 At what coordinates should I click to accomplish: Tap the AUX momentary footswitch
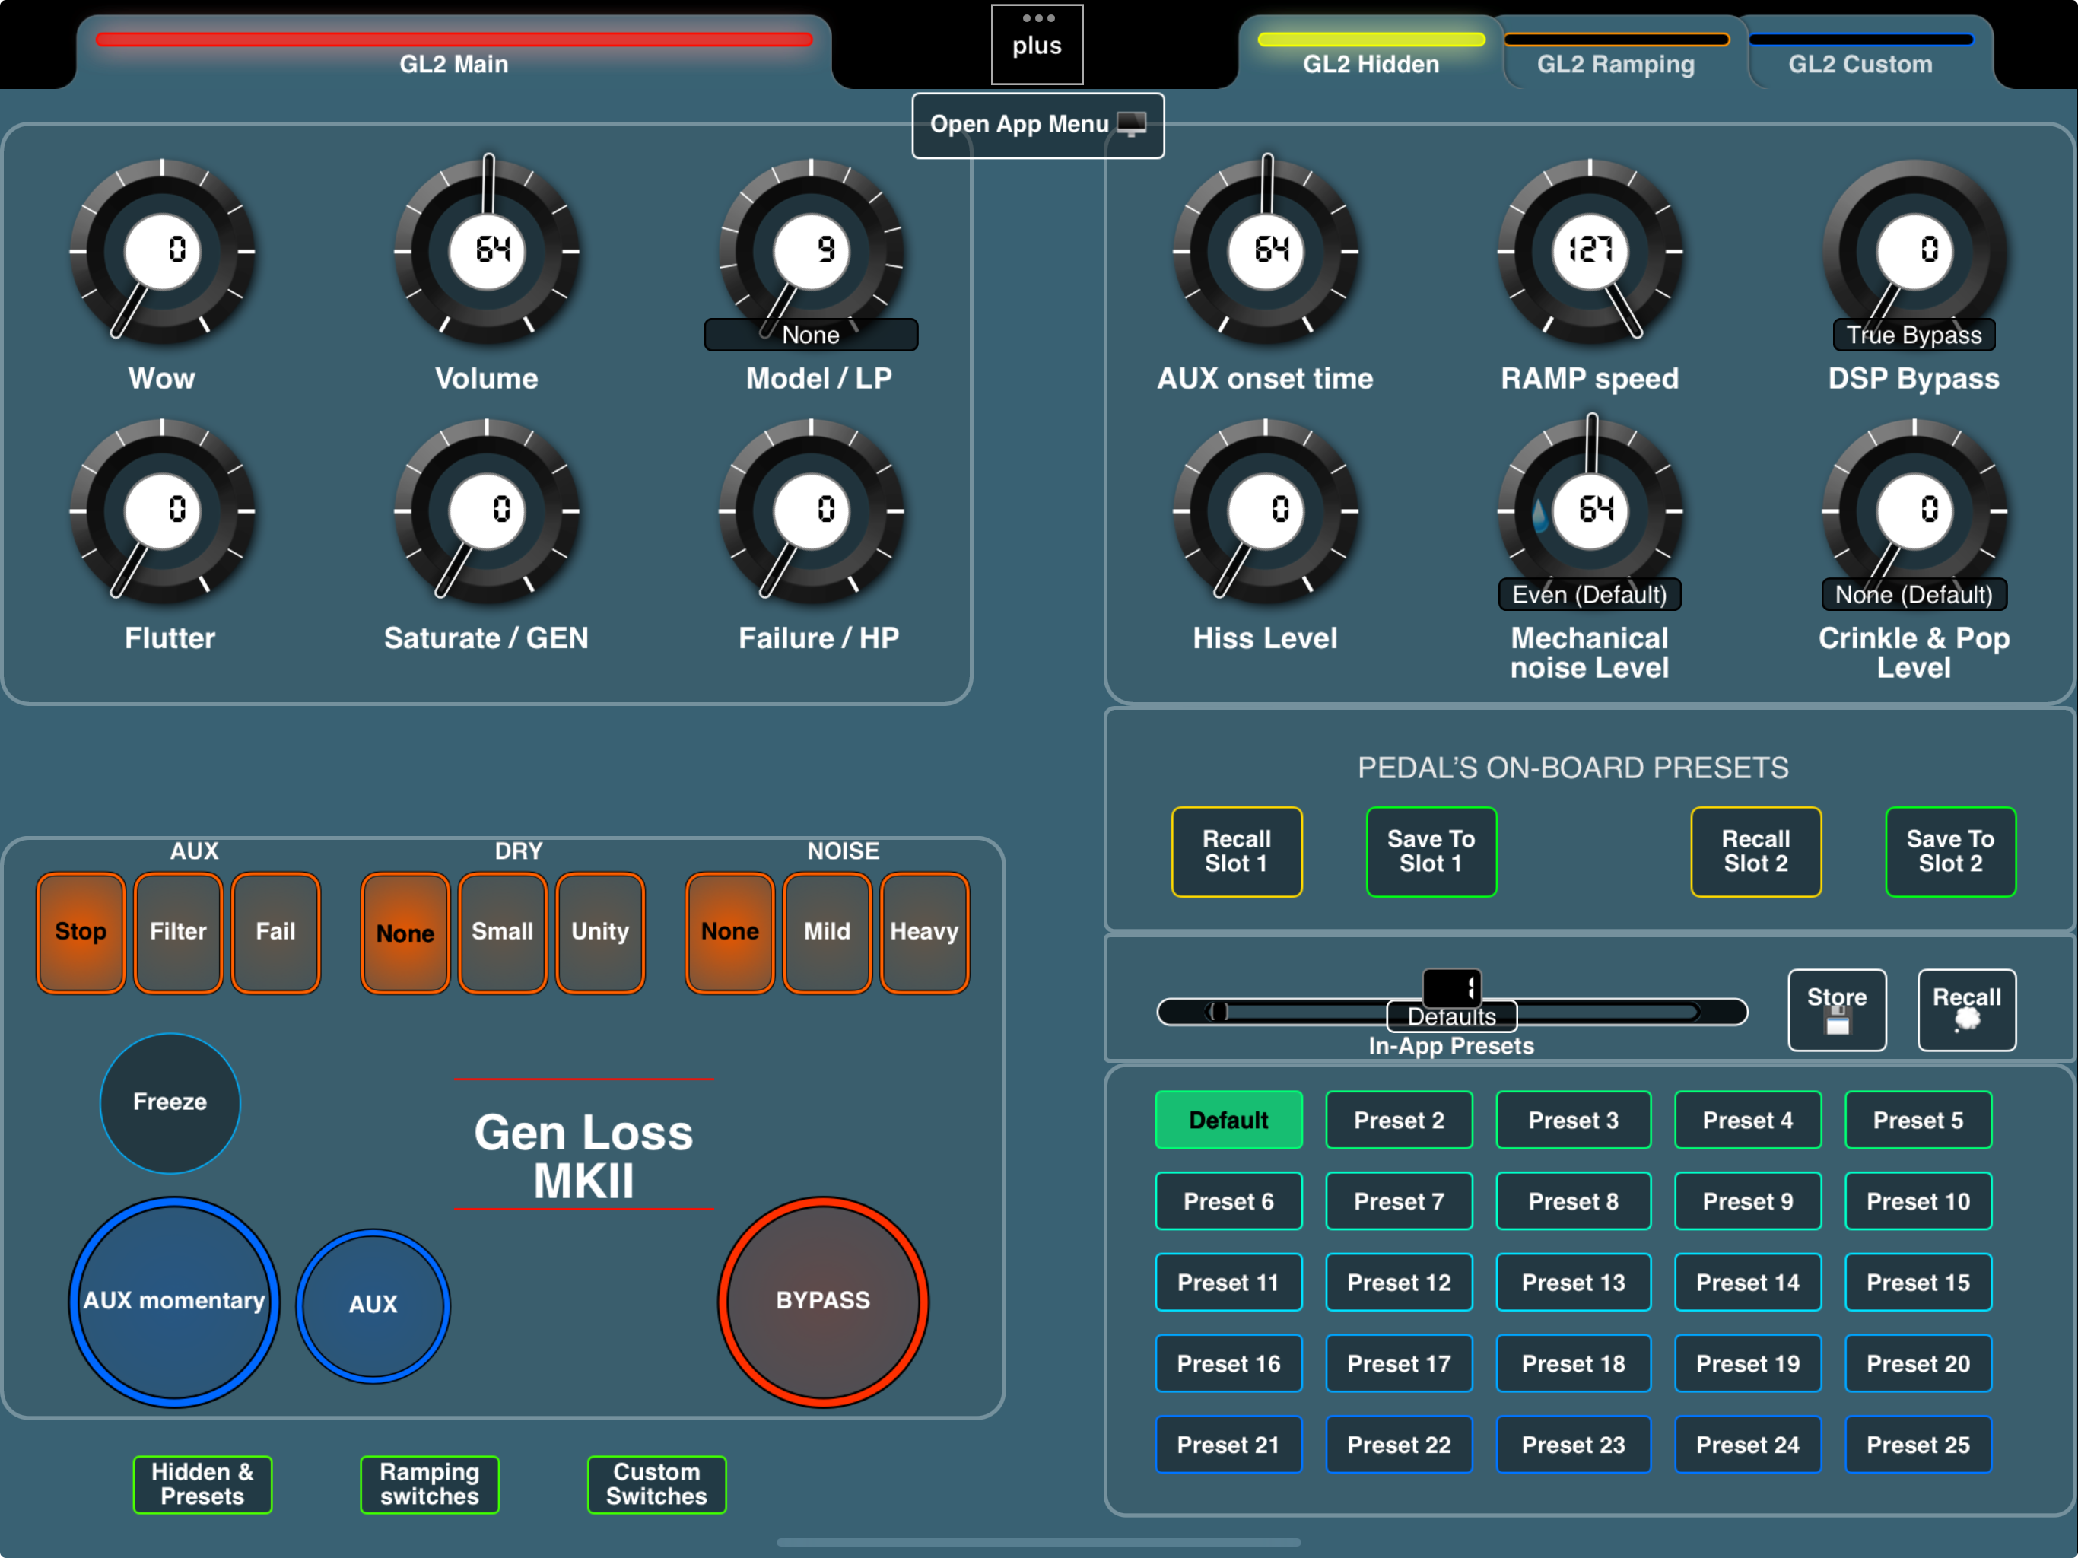pos(173,1302)
